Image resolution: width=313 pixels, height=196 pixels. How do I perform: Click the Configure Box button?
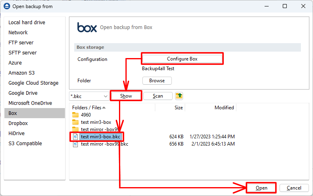coord(182,59)
